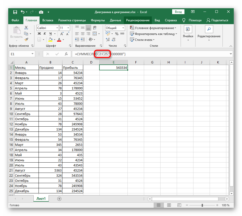Click cell E1 containing 543534
The width and height of the screenshot is (242, 216).
click(114, 68)
